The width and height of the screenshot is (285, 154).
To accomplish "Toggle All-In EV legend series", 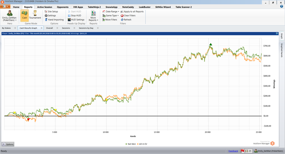I will (x=142, y=144).
